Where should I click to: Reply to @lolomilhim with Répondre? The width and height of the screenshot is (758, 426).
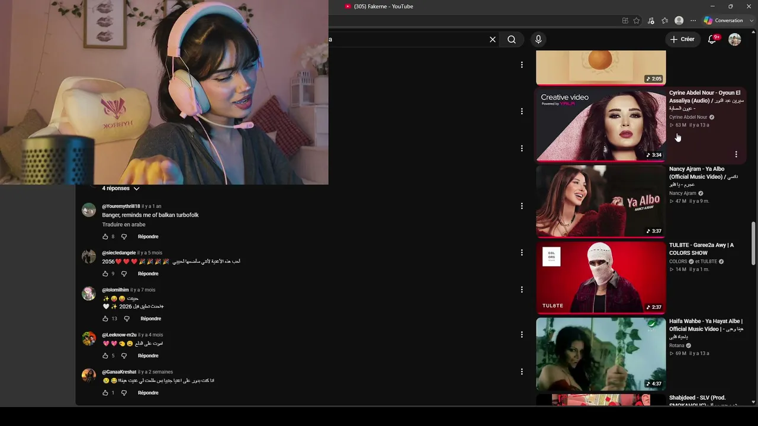click(x=150, y=319)
